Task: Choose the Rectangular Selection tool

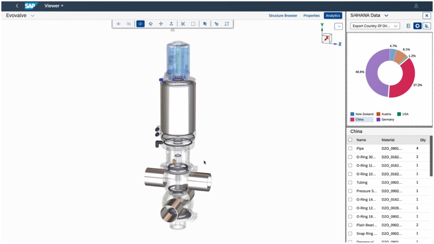Action: pyautogui.click(x=193, y=24)
